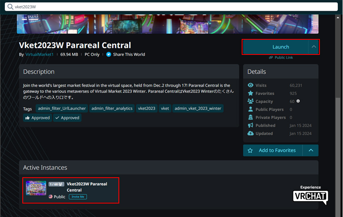The height and width of the screenshot is (217, 343).
Task: Click the star icon on Add to Favorites
Action: pos(250,151)
